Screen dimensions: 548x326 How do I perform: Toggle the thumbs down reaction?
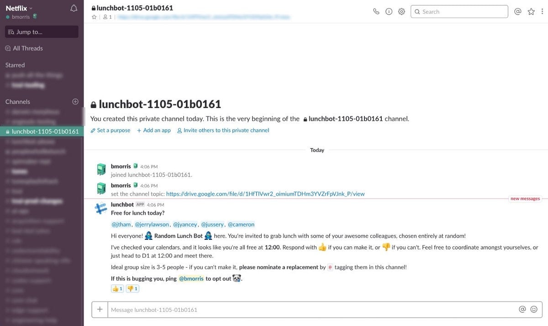click(132, 289)
